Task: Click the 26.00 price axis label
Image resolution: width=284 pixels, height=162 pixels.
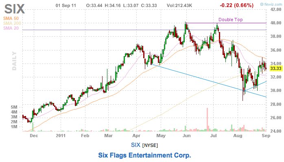Action: pyautogui.click(x=276, y=118)
